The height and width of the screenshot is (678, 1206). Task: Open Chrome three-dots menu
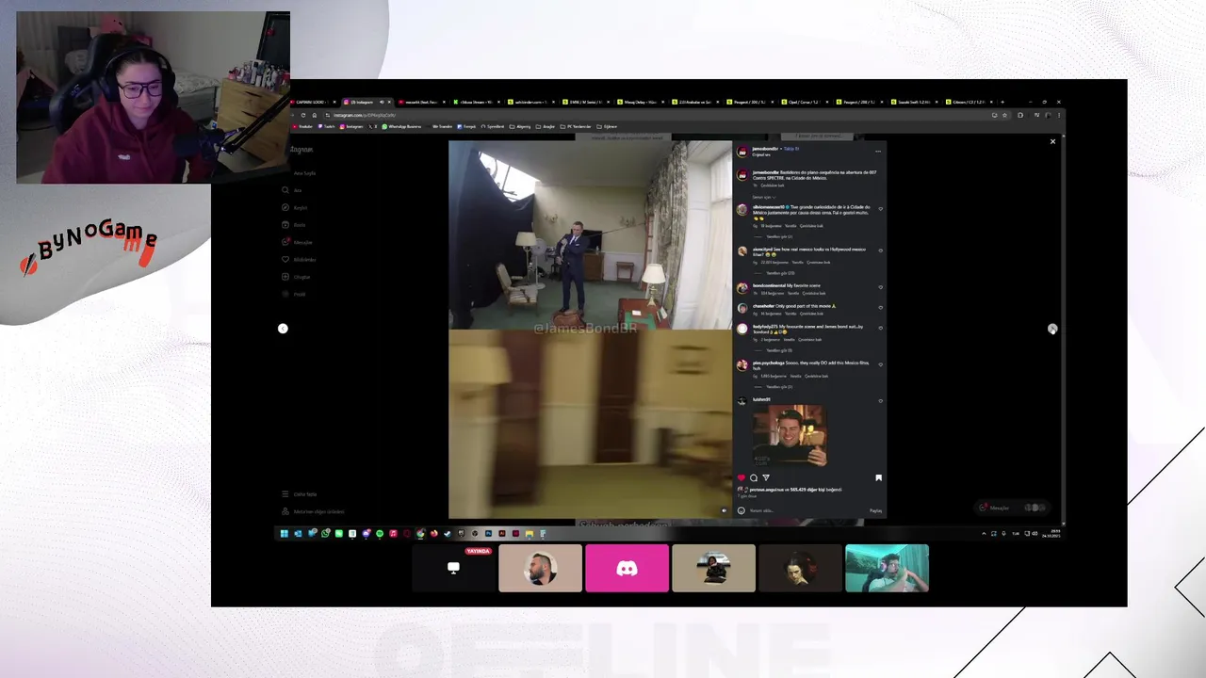click(x=1059, y=115)
